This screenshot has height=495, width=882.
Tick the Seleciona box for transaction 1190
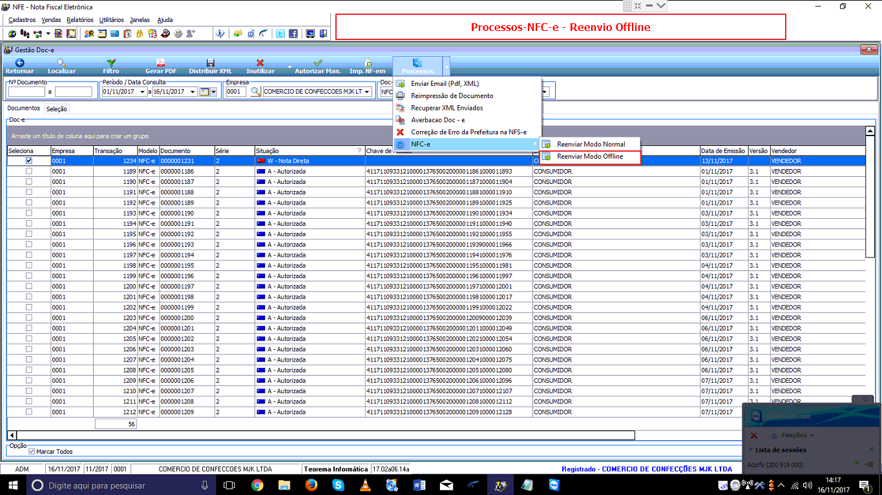pyautogui.click(x=28, y=181)
